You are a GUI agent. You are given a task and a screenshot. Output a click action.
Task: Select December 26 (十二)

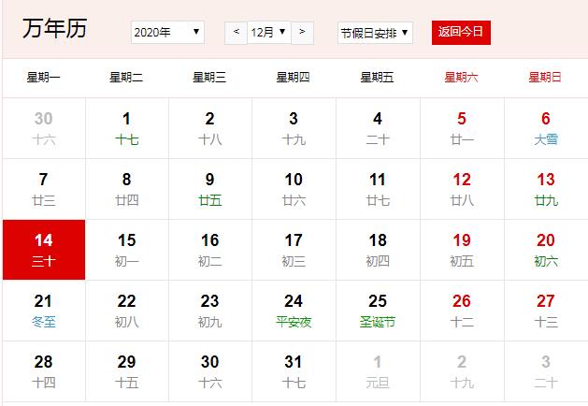point(462,311)
